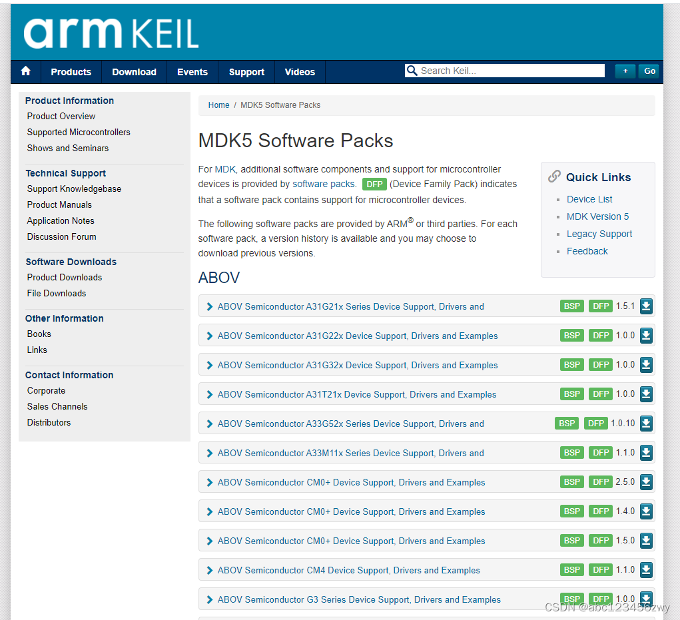The width and height of the screenshot is (680, 620).
Task: Open the MDK link in intro text
Action: coord(226,169)
